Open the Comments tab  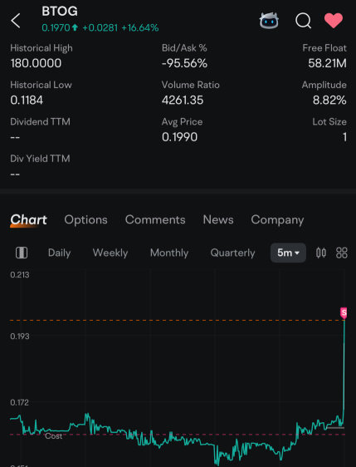tap(155, 220)
